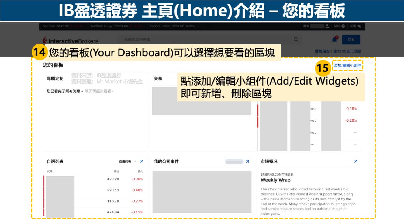Viewport: 404px width, 223px height.
Task: Click the 幫助 help icon
Action: (343, 26)
